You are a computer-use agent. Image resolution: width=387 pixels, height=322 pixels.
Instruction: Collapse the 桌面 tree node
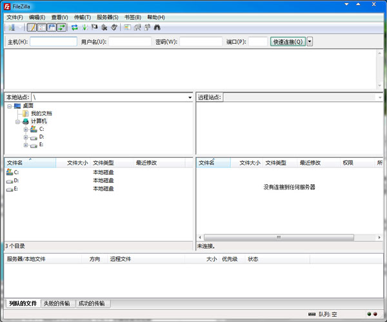pyautogui.click(x=10, y=106)
